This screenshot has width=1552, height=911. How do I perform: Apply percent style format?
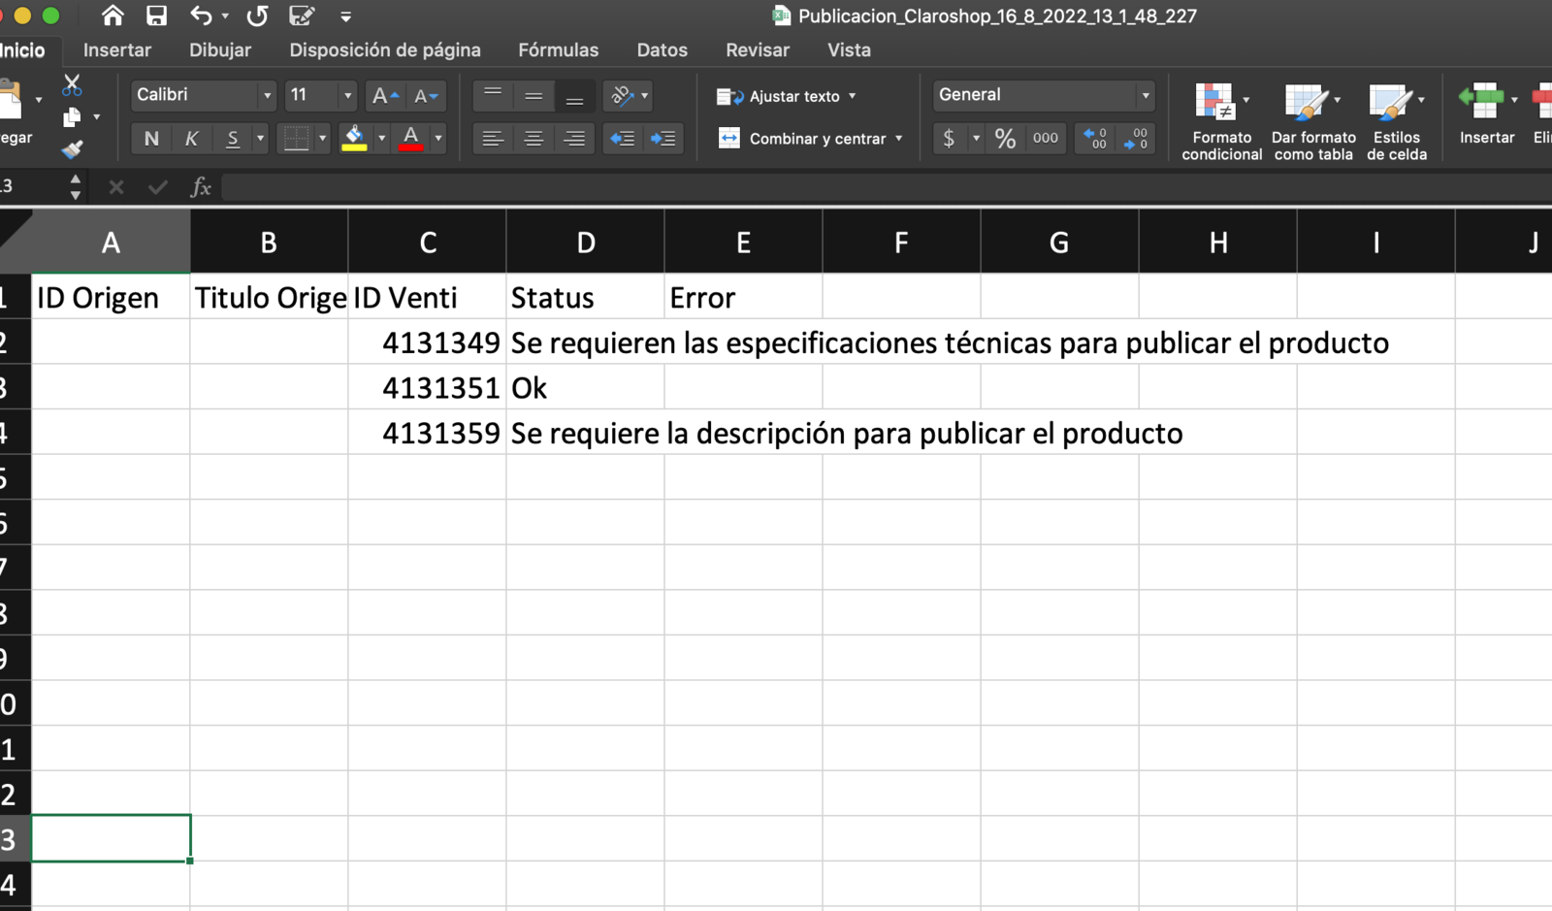click(x=1005, y=139)
